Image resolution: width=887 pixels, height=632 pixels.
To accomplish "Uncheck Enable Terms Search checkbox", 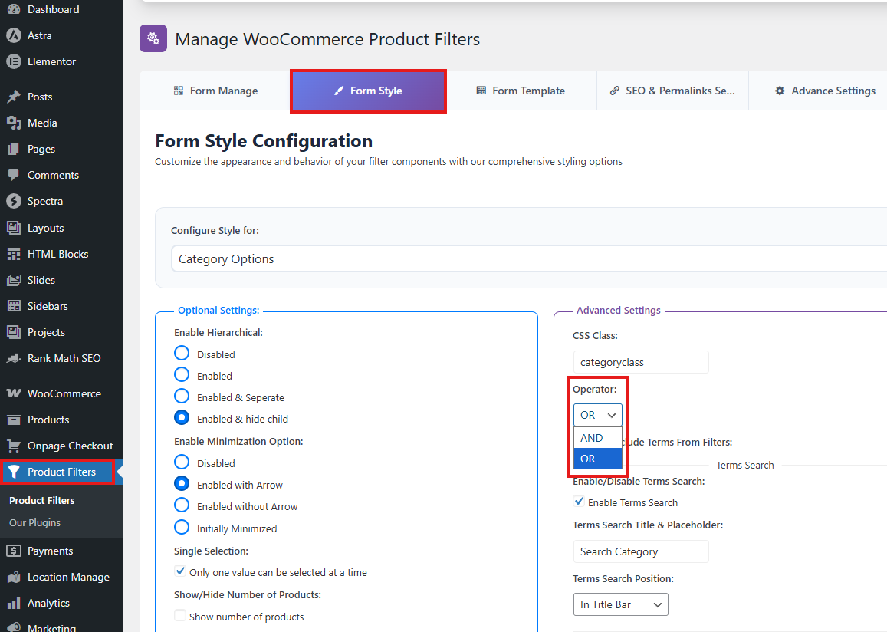I will point(579,502).
